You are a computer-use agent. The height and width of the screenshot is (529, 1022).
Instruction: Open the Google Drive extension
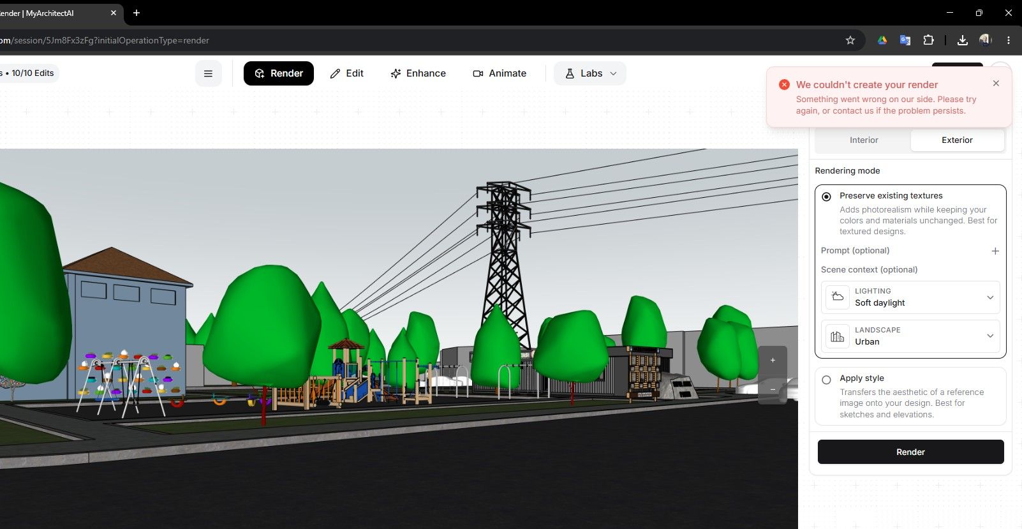point(882,40)
